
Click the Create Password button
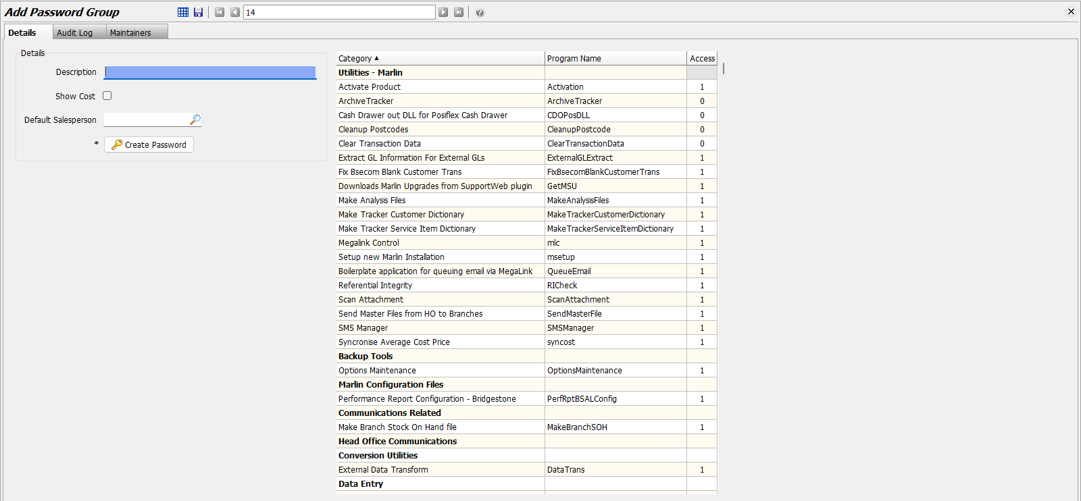[x=149, y=144]
